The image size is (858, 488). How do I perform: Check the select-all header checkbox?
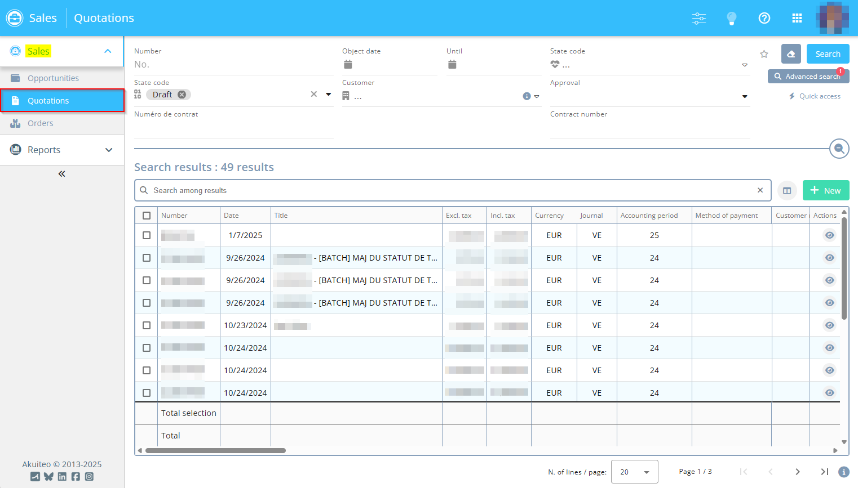(147, 216)
